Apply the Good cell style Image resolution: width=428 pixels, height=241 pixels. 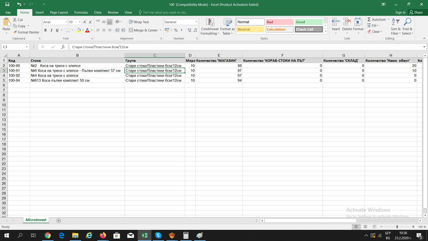click(x=309, y=22)
